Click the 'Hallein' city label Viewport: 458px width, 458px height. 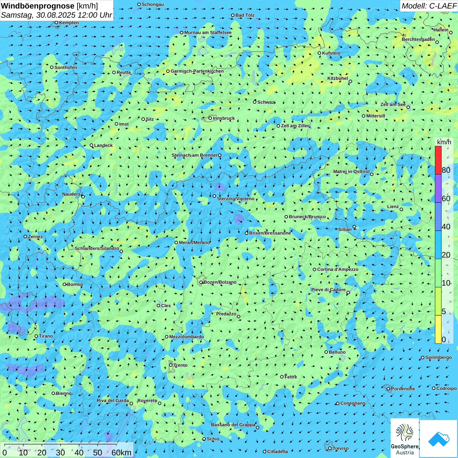click(x=441, y=30)
